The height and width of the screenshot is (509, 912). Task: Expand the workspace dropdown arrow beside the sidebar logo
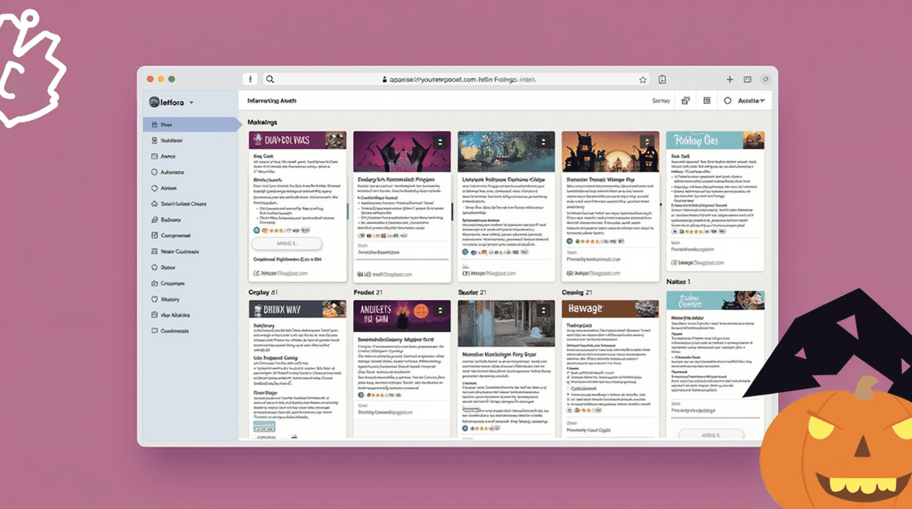pyautogui.click(x=192, y=103)
